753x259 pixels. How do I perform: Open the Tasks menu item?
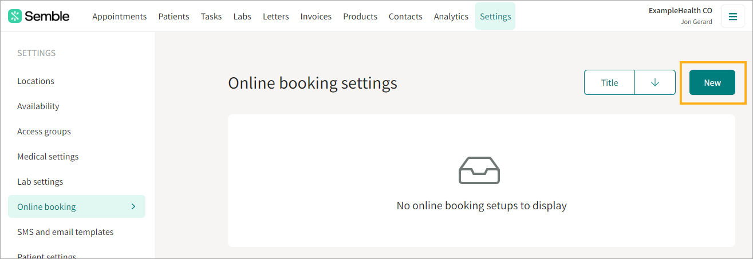point(211,16)
